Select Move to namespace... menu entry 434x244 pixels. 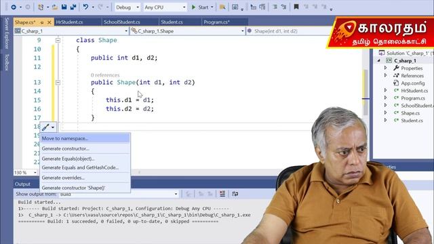[85, 138]
